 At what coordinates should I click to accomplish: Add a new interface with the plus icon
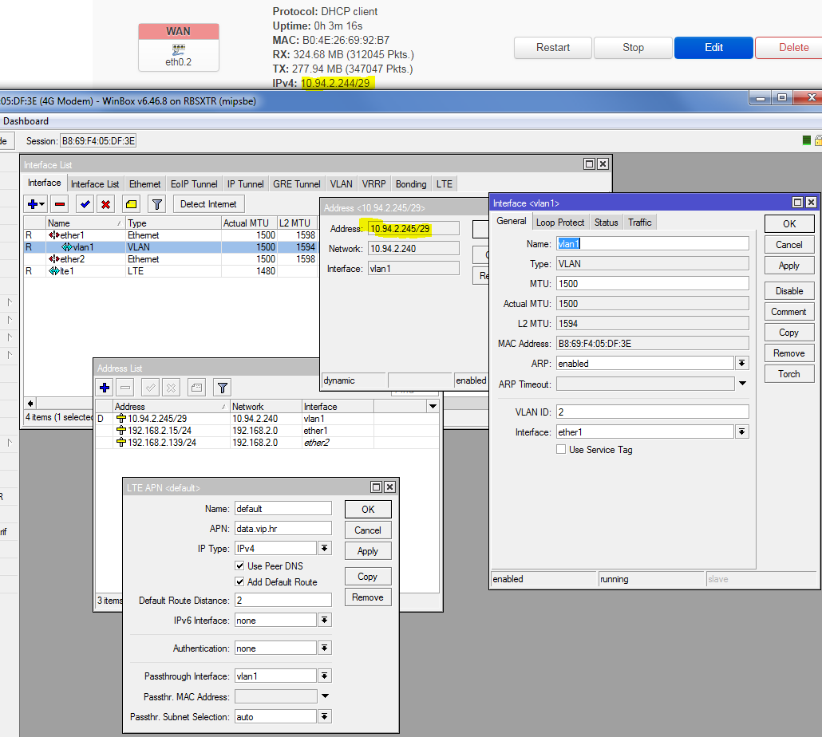point(32,203)
